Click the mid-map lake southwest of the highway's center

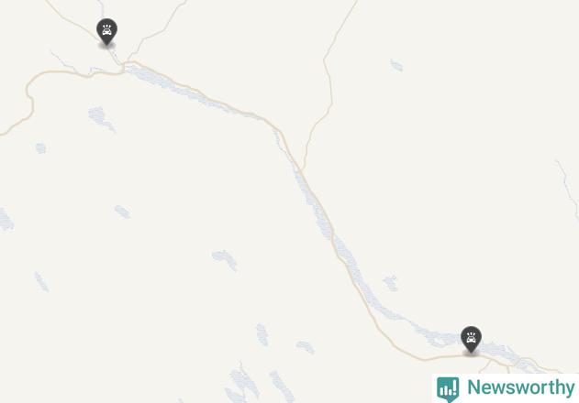pos(225,259)
